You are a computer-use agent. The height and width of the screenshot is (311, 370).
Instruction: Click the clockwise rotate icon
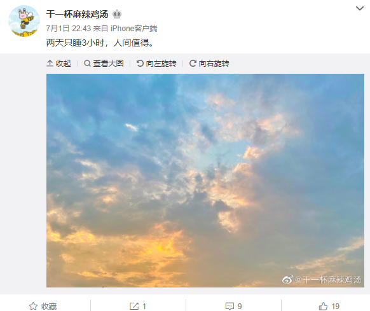coord(193,64)
